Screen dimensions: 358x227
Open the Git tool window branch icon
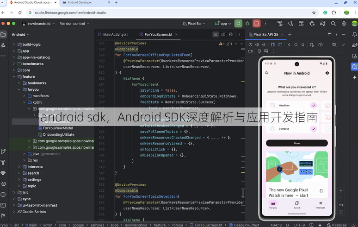click(x=3, y=215)
